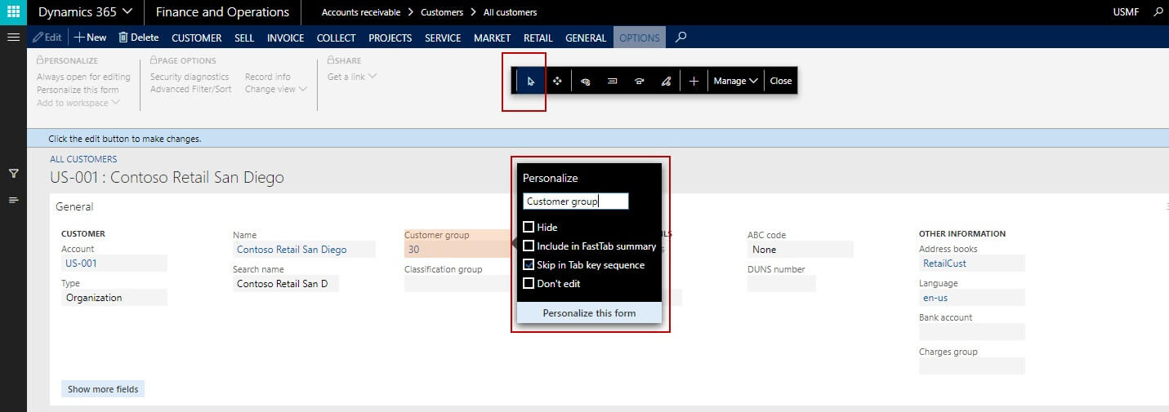Select the arrow Select tool in personalization toolbar

coord(531,81)
